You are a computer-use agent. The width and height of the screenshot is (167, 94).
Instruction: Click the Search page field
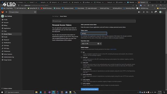(94, 21)
